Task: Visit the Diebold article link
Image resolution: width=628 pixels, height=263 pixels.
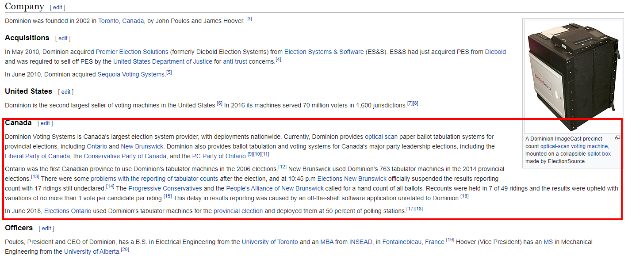Action: (495, 52)
